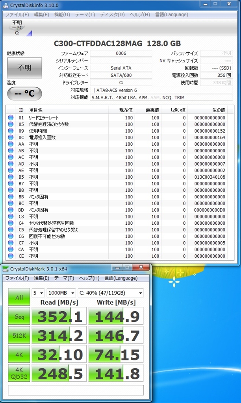Screen dimensions: 241x403
Task: Click the 最悪値 column header
Action: pyautogui.click(x=148, y=110)
